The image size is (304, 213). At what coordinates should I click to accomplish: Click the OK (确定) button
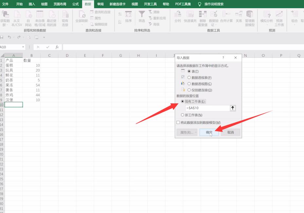pyautogui.click(x=209, y=132)
